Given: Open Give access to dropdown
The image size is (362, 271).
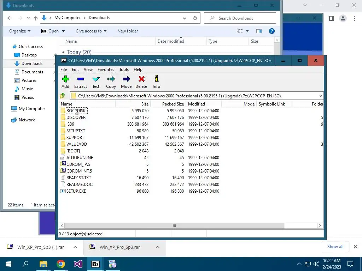Looking at the screenshot, I should click(x=91, y=31).
